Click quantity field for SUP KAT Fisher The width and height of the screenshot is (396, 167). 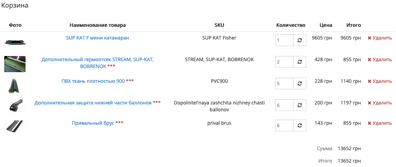coord(284,40)
